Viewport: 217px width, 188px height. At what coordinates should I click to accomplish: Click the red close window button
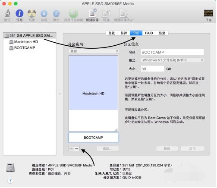[4, 4]
